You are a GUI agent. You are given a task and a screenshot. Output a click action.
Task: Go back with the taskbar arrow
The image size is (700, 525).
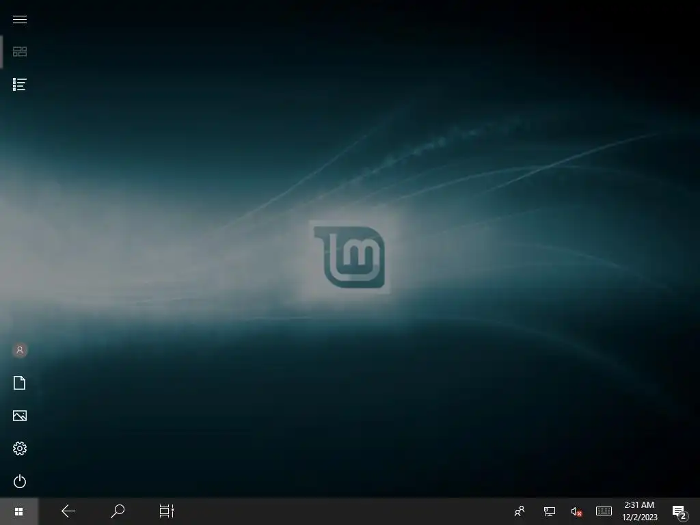click(x=68, y=511)
